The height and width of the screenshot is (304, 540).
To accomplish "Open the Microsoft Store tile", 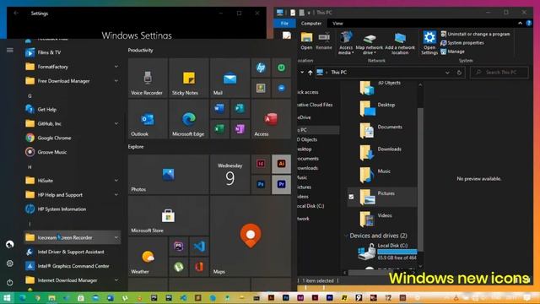I will [169, 215].
